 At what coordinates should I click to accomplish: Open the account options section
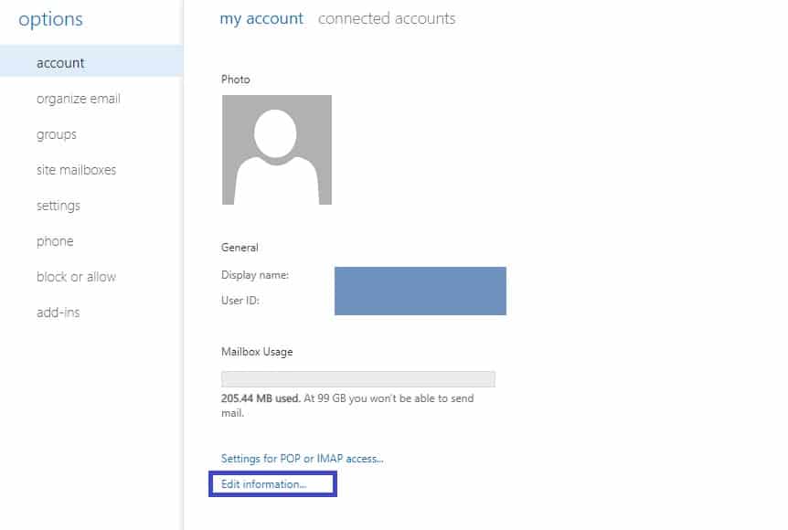(x=91, y=62)
